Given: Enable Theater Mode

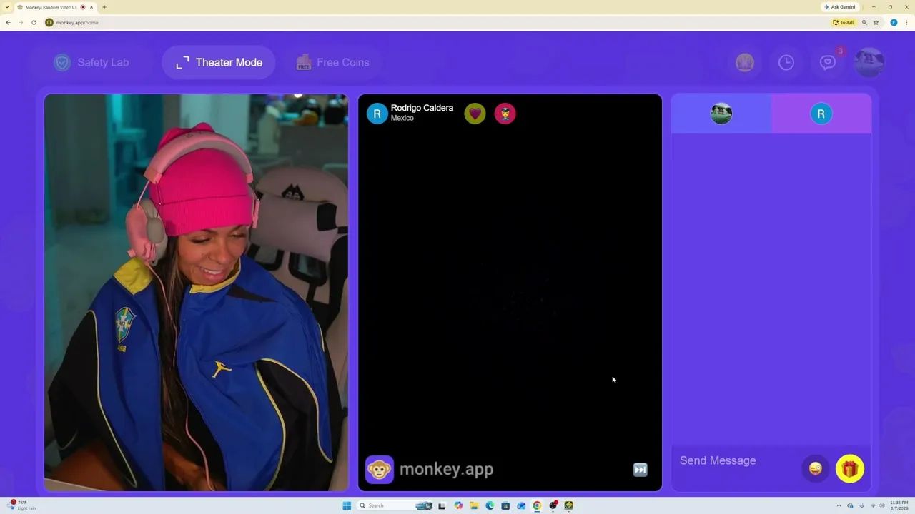Looking at the screenshot, I should (219, 62).
